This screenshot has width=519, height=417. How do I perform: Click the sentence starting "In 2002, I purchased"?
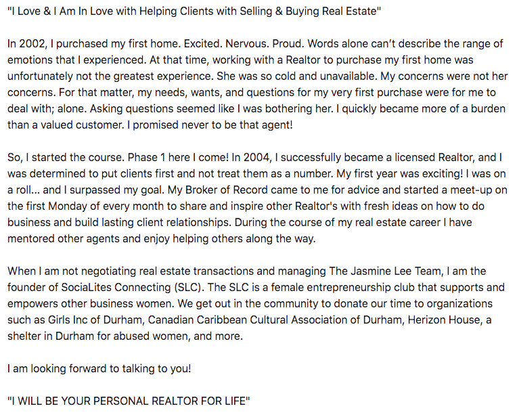(x=94, y=44)
